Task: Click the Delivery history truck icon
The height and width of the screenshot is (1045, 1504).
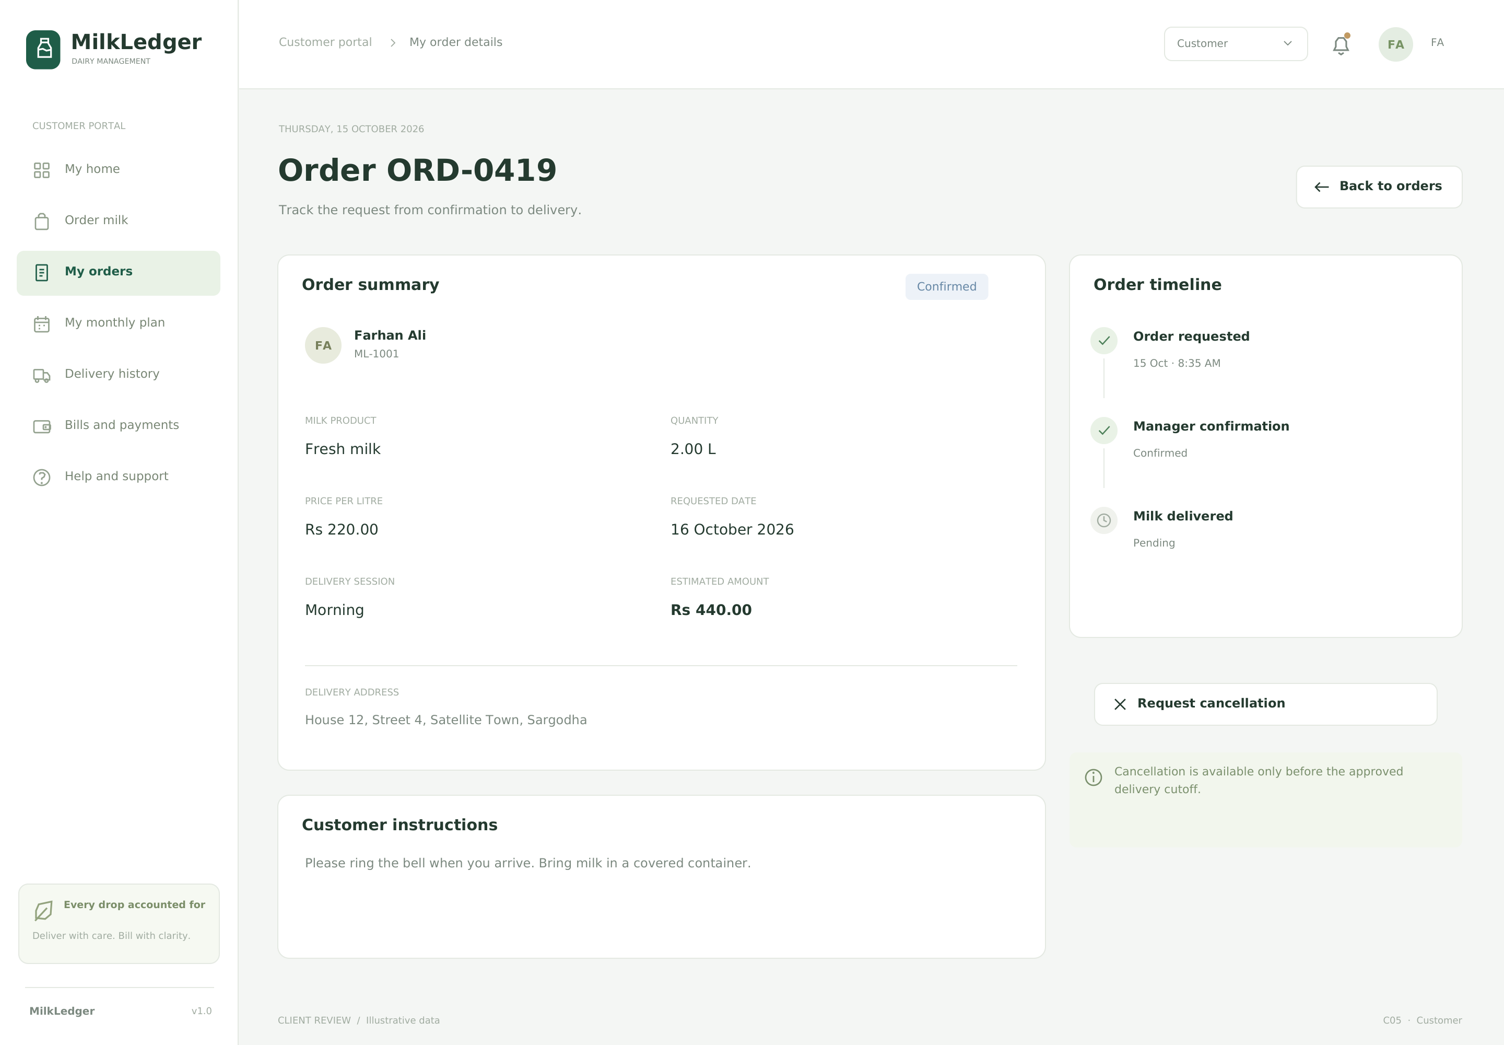Action: point(42,375)
